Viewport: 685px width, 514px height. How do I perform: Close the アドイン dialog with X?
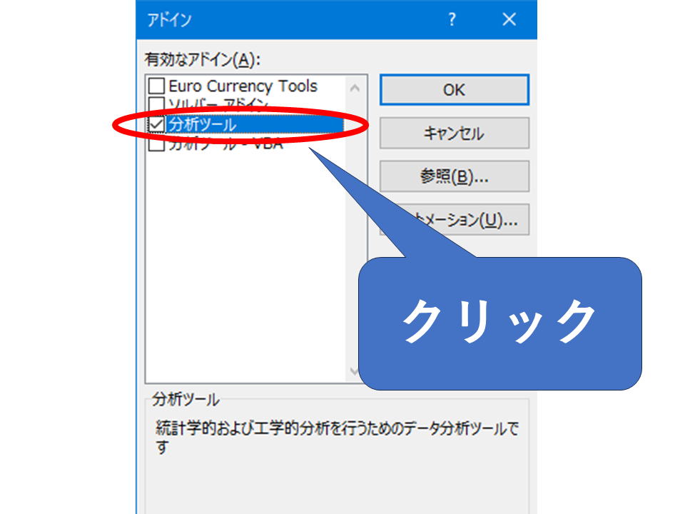[509, 20]
